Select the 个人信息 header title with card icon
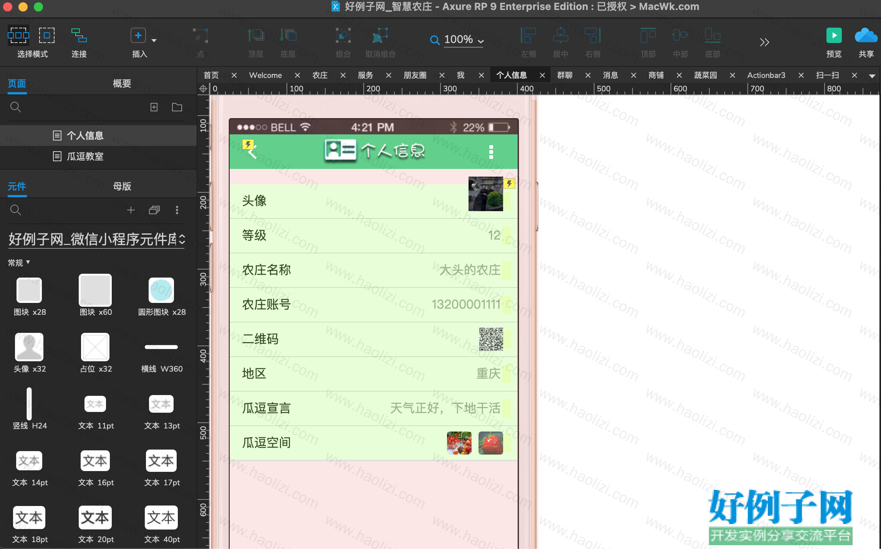 374,150
